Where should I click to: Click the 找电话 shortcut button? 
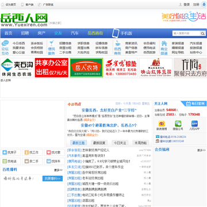(x=10, y=161)
